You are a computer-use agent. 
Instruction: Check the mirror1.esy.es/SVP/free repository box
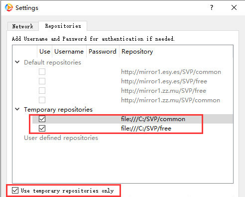point(42,81)
